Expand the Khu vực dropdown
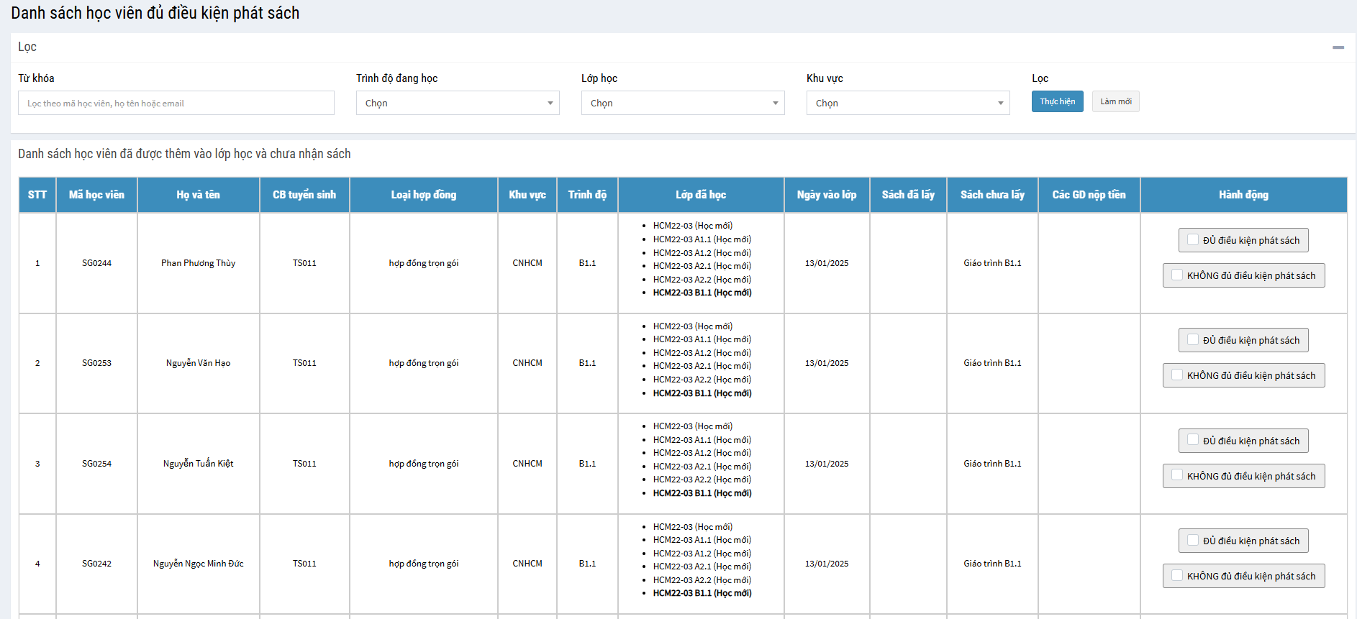Screen dimensions: 1357x619 click(x=908, y=103)
